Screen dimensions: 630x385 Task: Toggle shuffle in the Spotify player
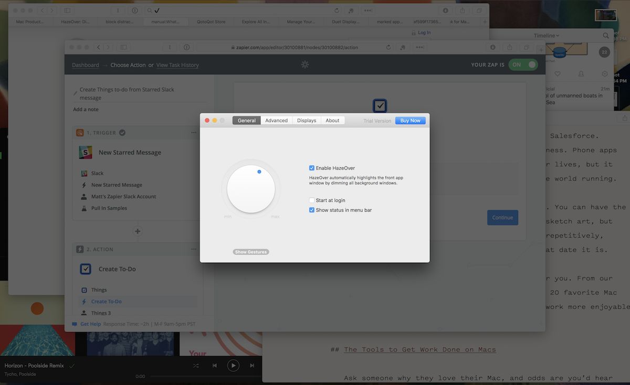[x=196, y=366]
